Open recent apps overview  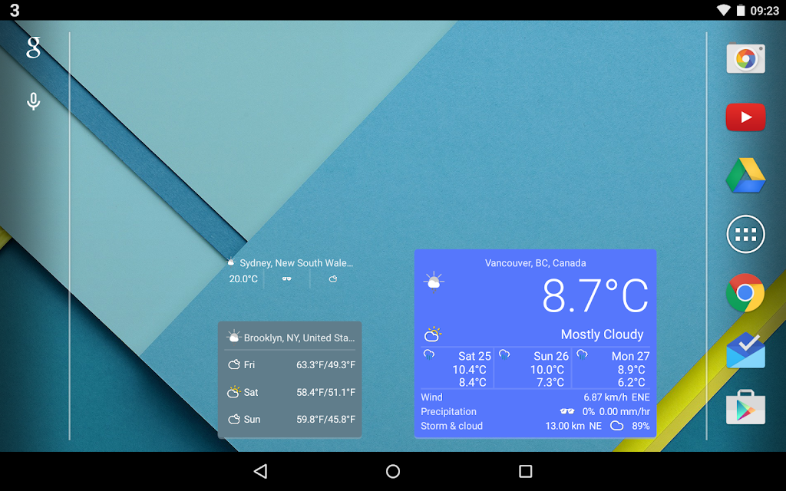[525, 471]
